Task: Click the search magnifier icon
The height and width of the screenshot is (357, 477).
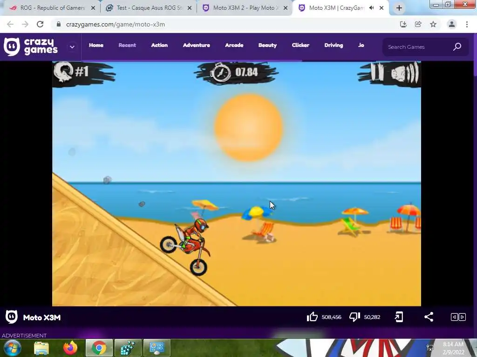Action: click(457, 47)
